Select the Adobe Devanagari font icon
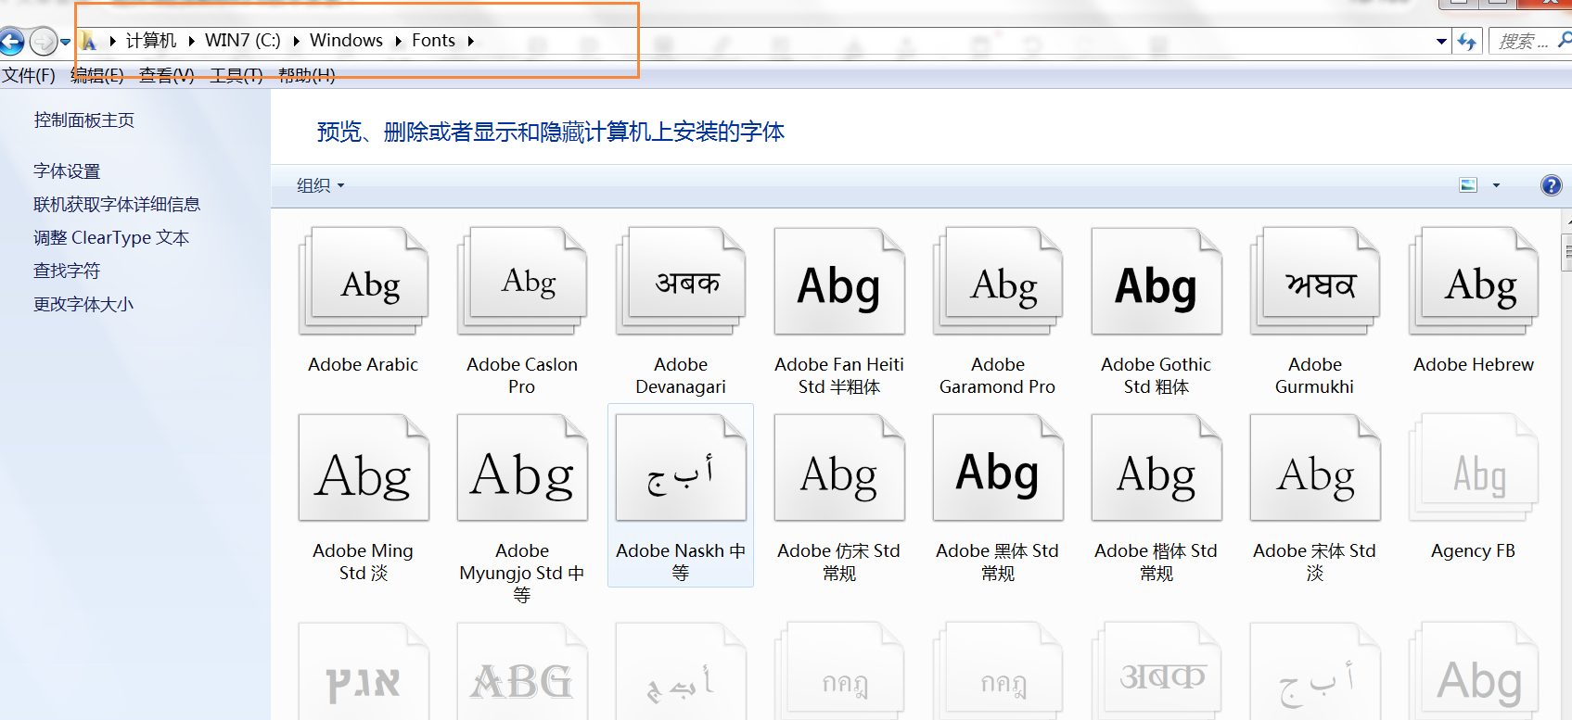Screen dimensions: 1572x720 (681, 282)
